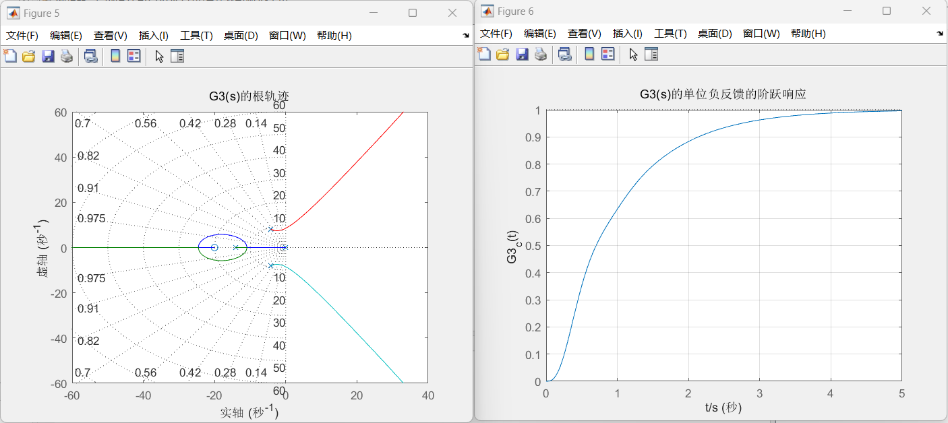This screenshot has width=948, height=423.
Task: Click Link Plot icon in Figure 6
Action: [x=564, y=54]
